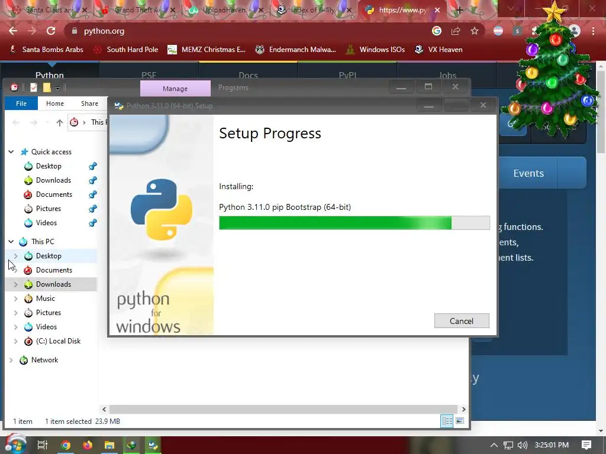Open Chrome from the taskbar
Viewport: 606px width, 454px height.
point(66,445)
